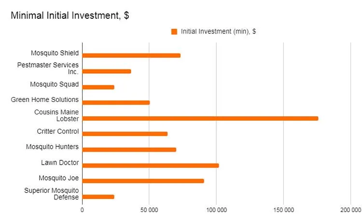This screenshot has width=362, height=224.
Task: Select the Pestmaster Services Inc. bar
Action: point(107,71)
